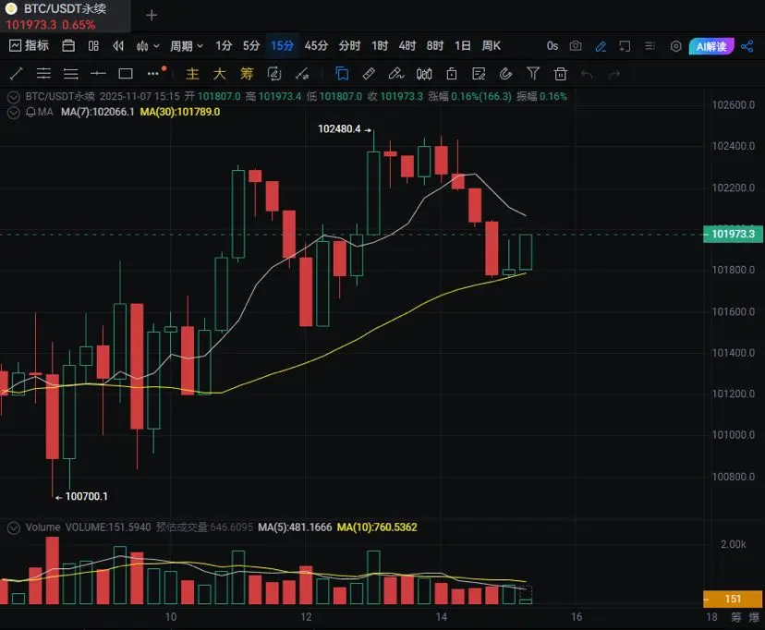
Task: Click the briefcase icon in top toolbar
Action: tap(68, 46)
